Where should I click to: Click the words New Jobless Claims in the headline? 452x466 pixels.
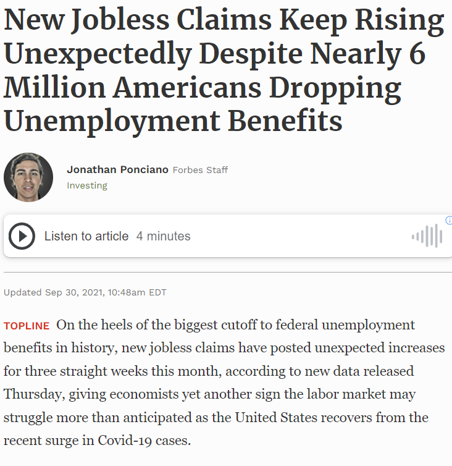click(138, 20)
